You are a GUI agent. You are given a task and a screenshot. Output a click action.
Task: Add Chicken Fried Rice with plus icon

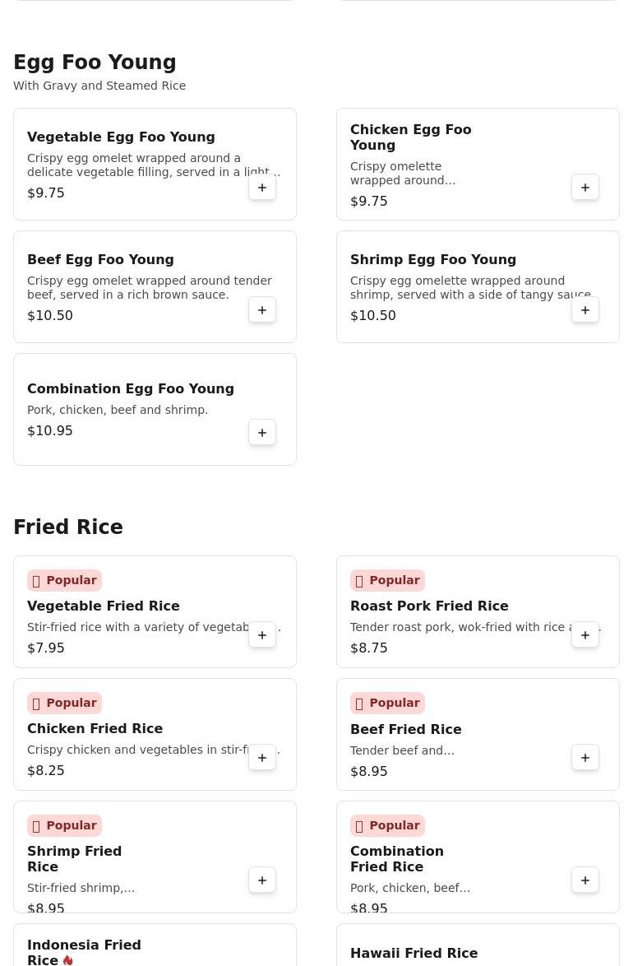(262, 758)
